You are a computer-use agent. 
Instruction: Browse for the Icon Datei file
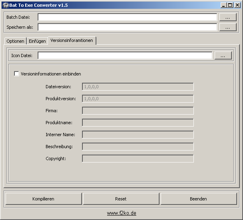click(x=223, y=55)
